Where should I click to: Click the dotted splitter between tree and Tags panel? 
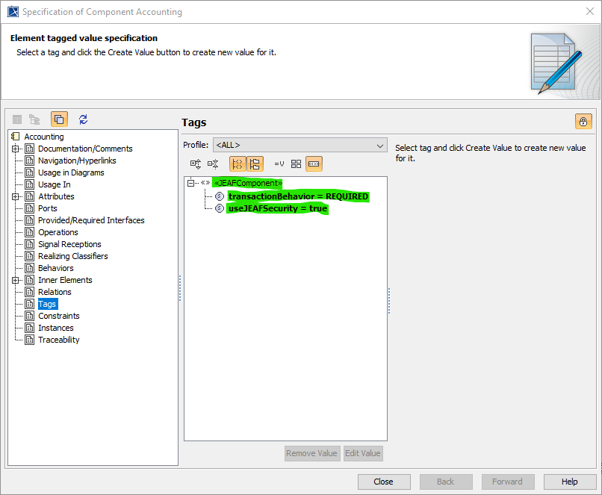pos(180,288)
